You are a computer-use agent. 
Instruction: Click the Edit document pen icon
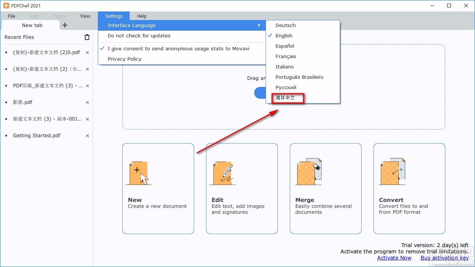(222, 172)
